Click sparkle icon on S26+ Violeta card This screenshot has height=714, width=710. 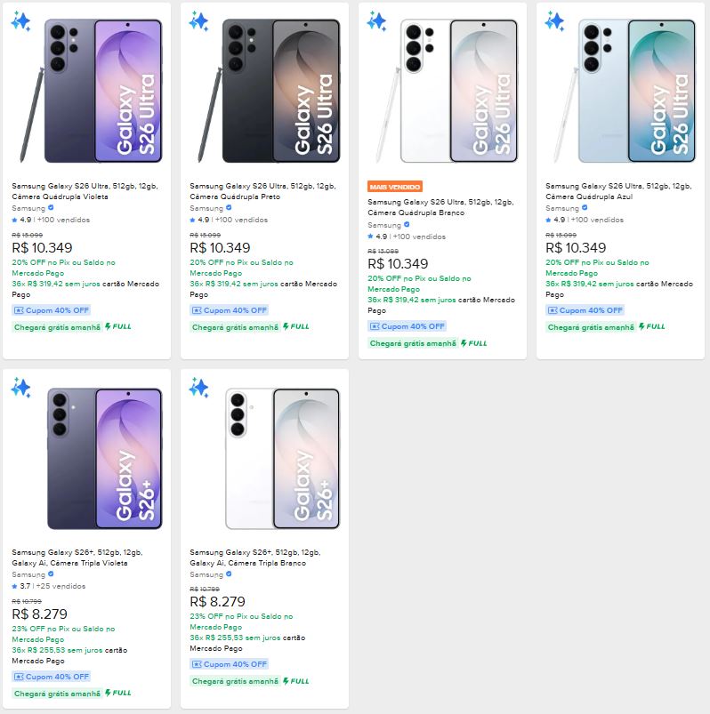(x=20, y=388)
